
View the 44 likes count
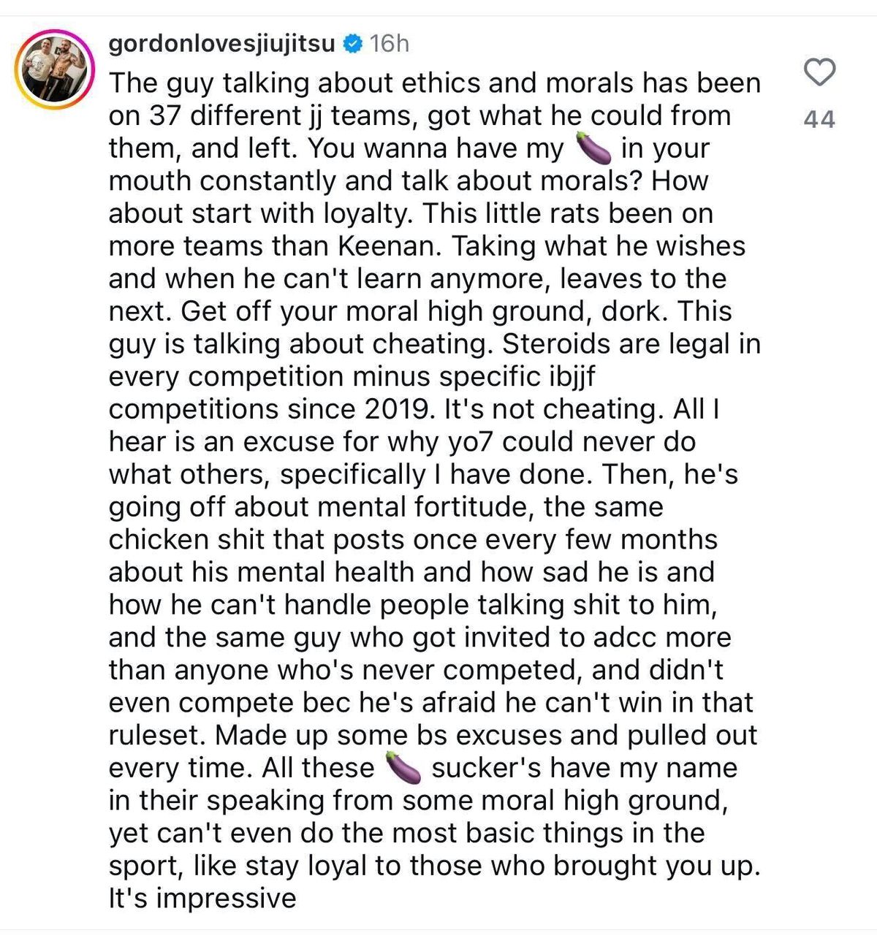pyautogui.click(x=819, y=119)
